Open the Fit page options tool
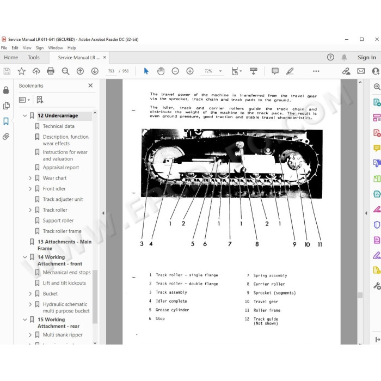The image size is (381, 381). coord(235,71)
